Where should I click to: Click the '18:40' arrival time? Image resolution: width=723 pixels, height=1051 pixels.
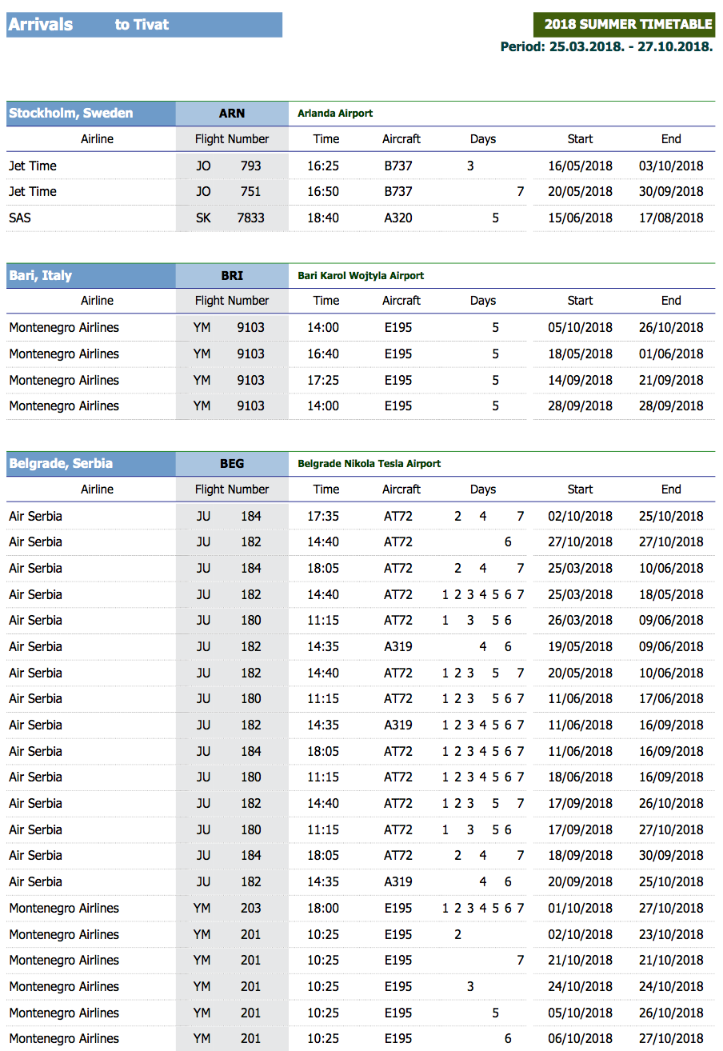(x=323, y=218)
